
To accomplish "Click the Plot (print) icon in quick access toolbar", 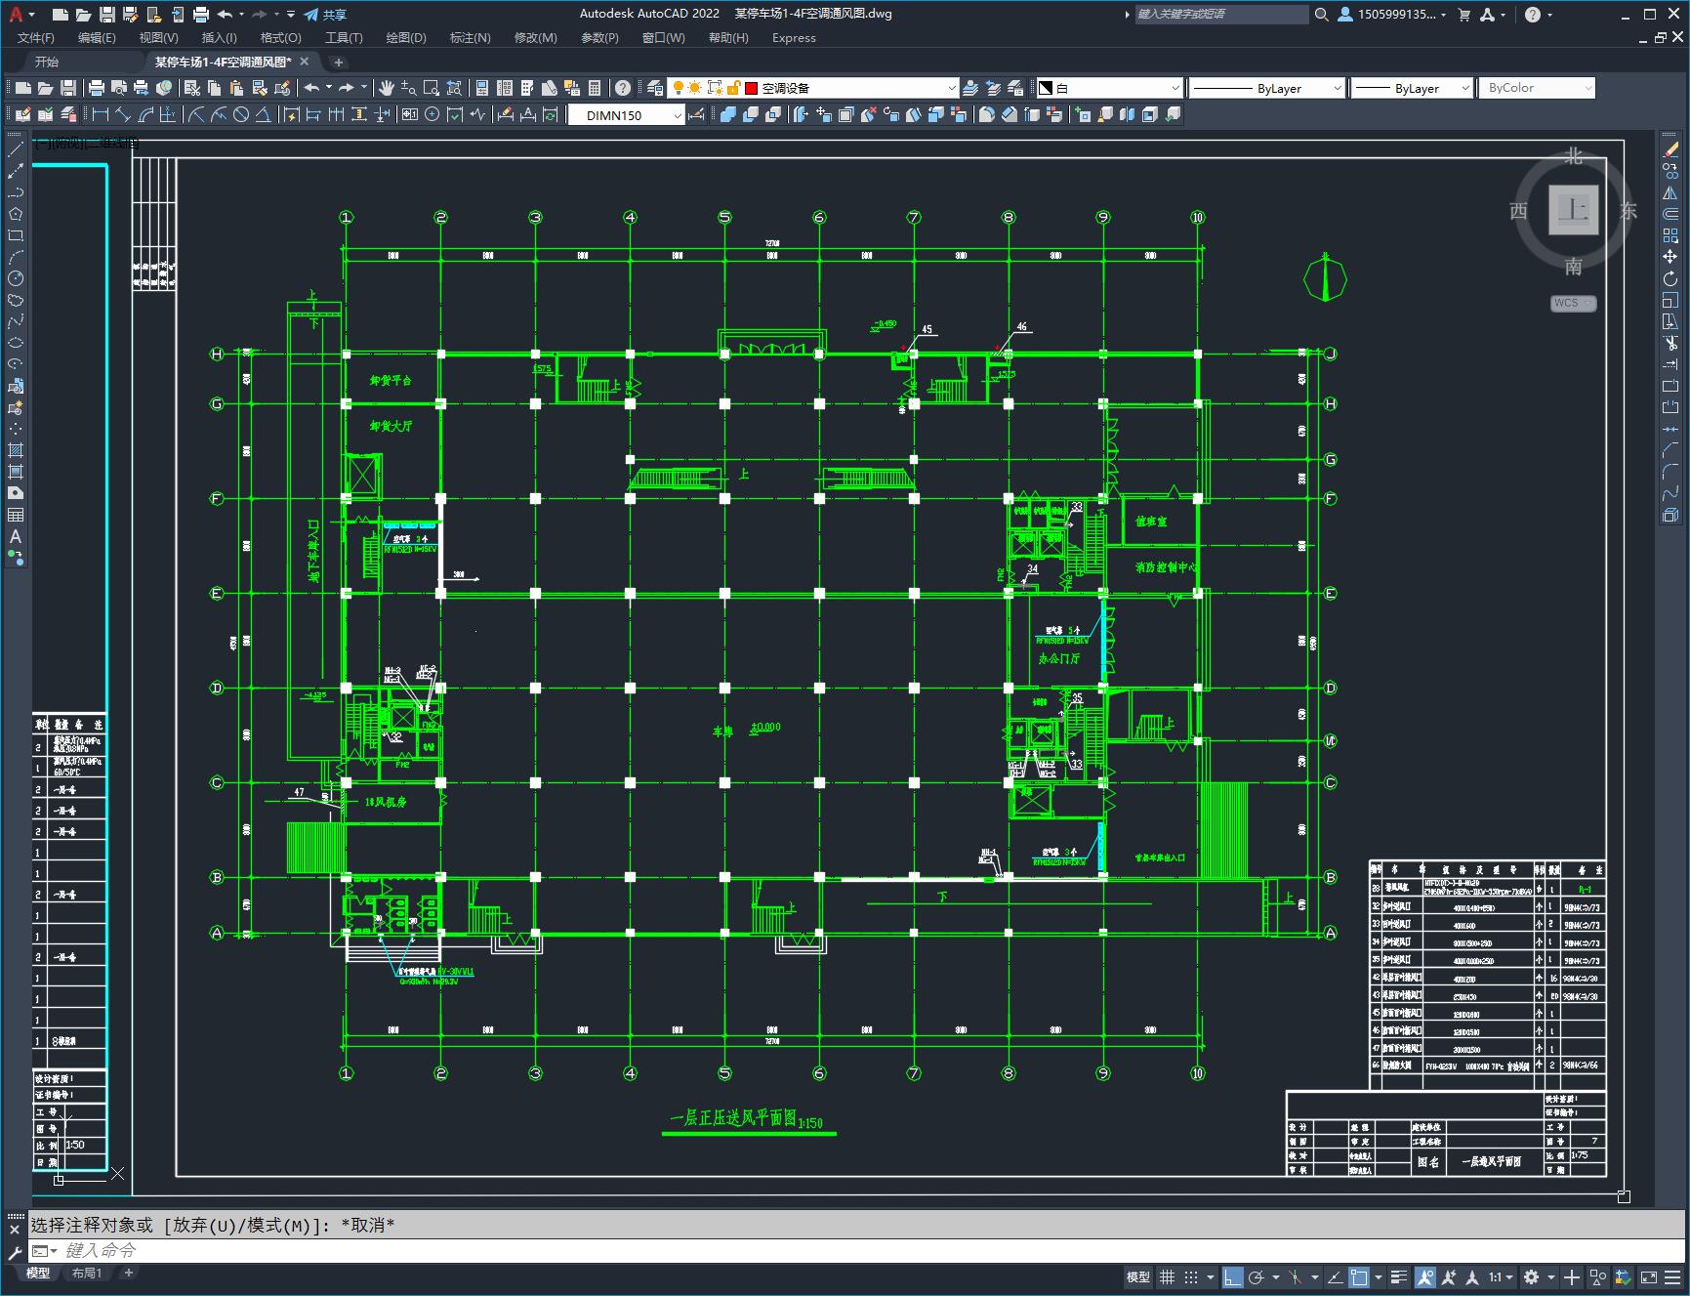I will tap(201, 15).
